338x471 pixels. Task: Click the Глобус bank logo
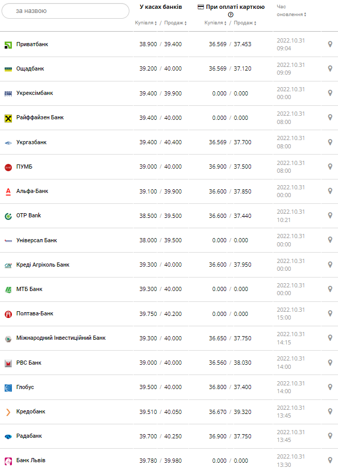click(x=8, y=387)
